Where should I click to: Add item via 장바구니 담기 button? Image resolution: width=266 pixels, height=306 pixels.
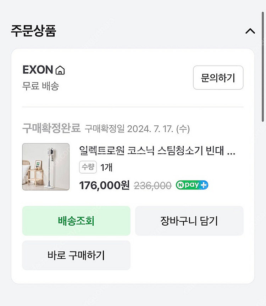pyautogui.click(x=189, y=221)
